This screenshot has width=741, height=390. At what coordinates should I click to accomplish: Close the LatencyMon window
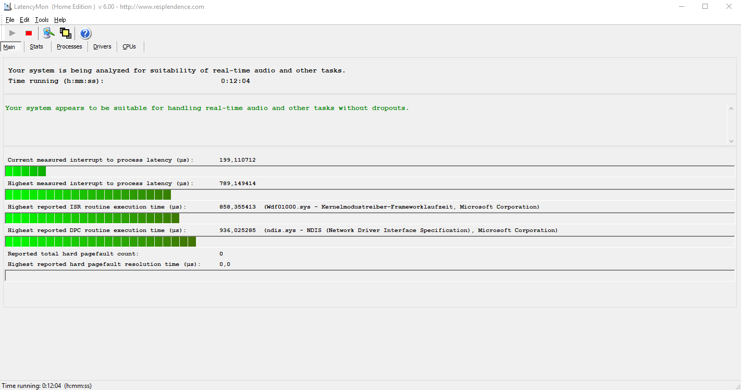pos(729,7)
